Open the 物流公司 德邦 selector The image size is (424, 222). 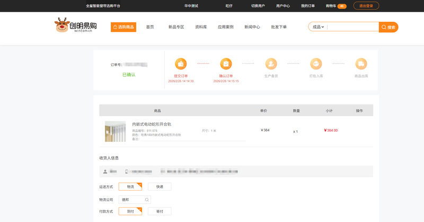coord(135,200)
